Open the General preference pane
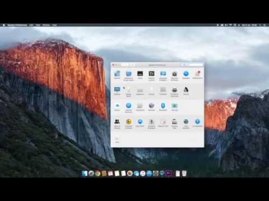The image size is (269, 201). pyautogui.click(x=117, y=75)
